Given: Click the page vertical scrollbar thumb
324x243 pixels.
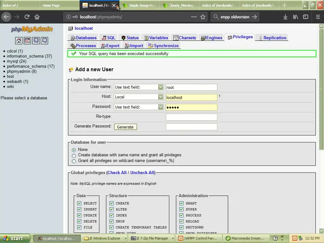Looking at the screenshot, I should (321, 89).
